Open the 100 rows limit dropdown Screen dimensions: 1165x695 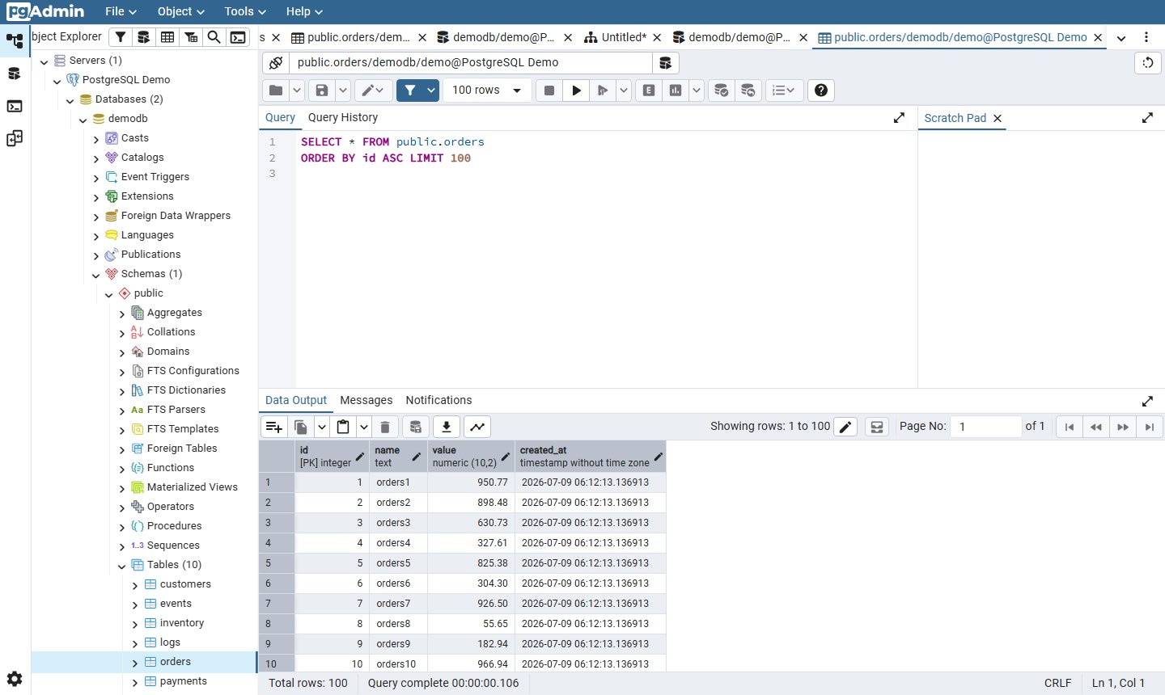487,91
